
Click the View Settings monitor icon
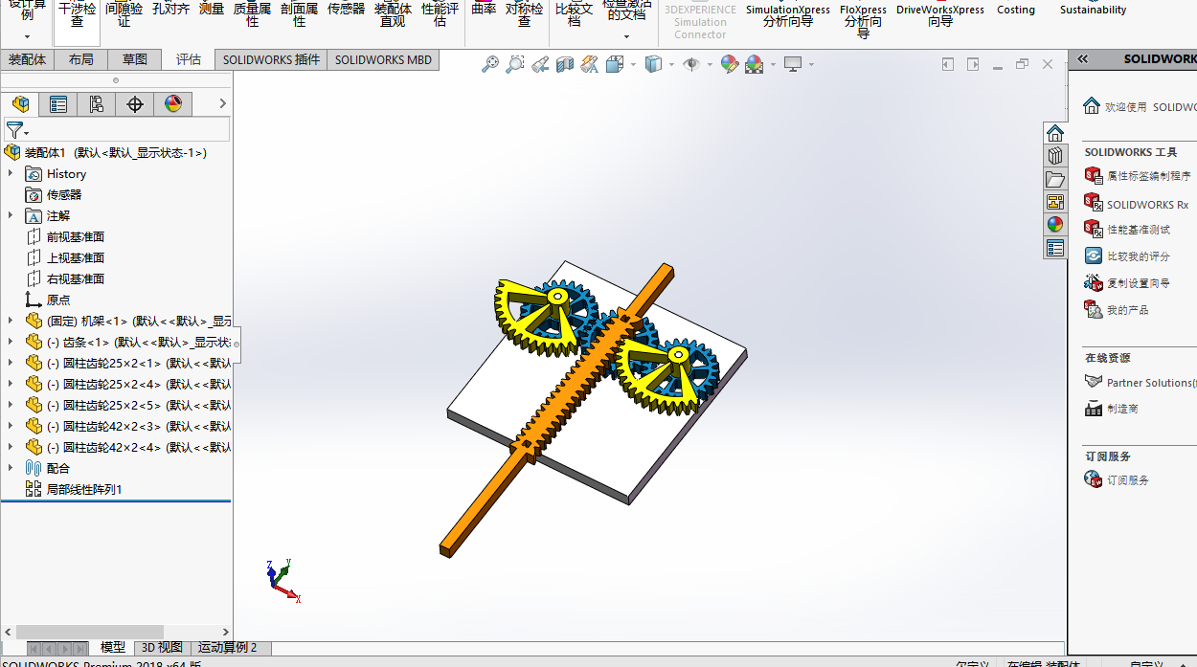(x=793, y=64)
